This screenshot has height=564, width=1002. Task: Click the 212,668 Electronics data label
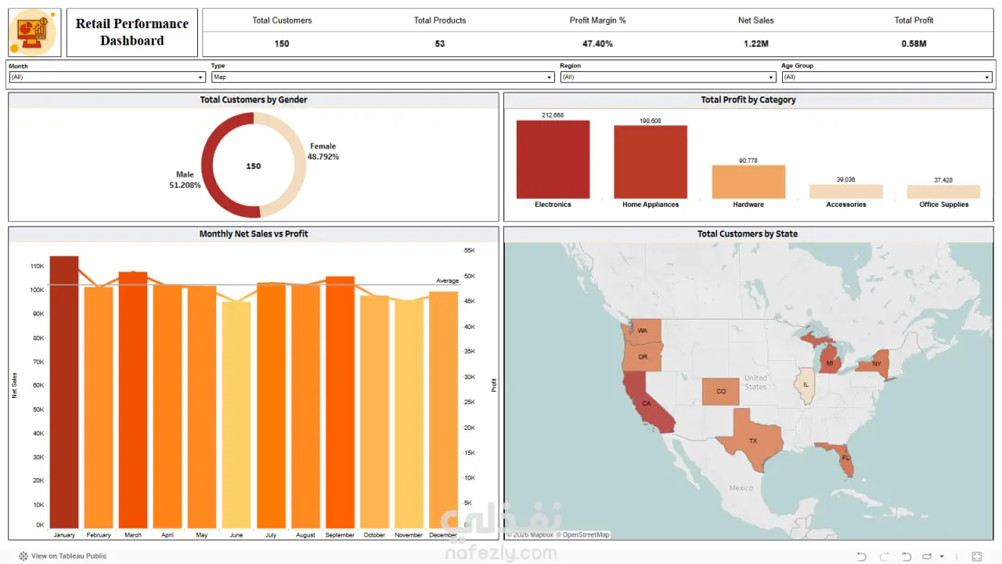click(x=553, y=115)
